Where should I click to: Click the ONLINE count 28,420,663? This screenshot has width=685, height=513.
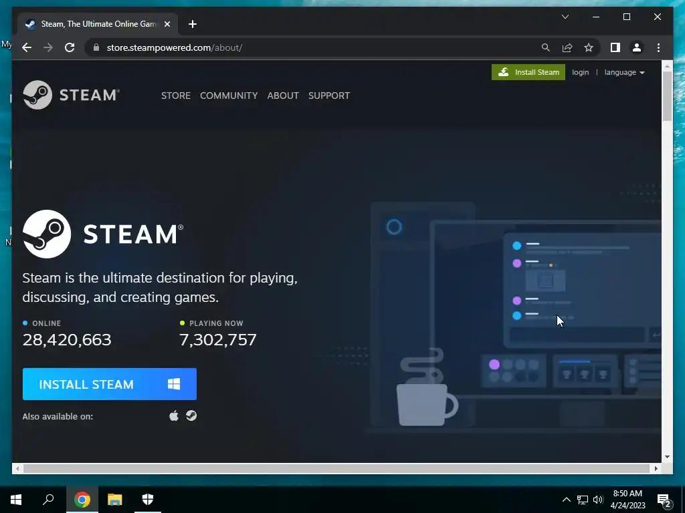tap(67, 340)
